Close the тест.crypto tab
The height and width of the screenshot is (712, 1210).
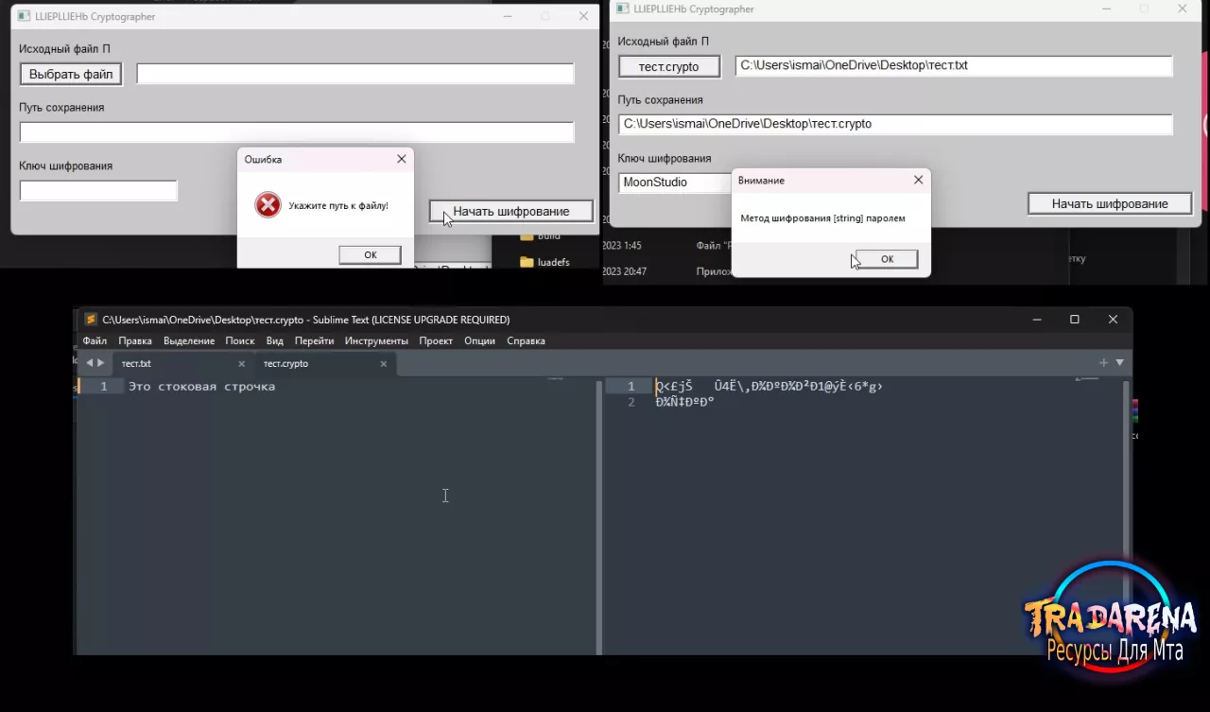pyautogui.click(x=383, y=363)
